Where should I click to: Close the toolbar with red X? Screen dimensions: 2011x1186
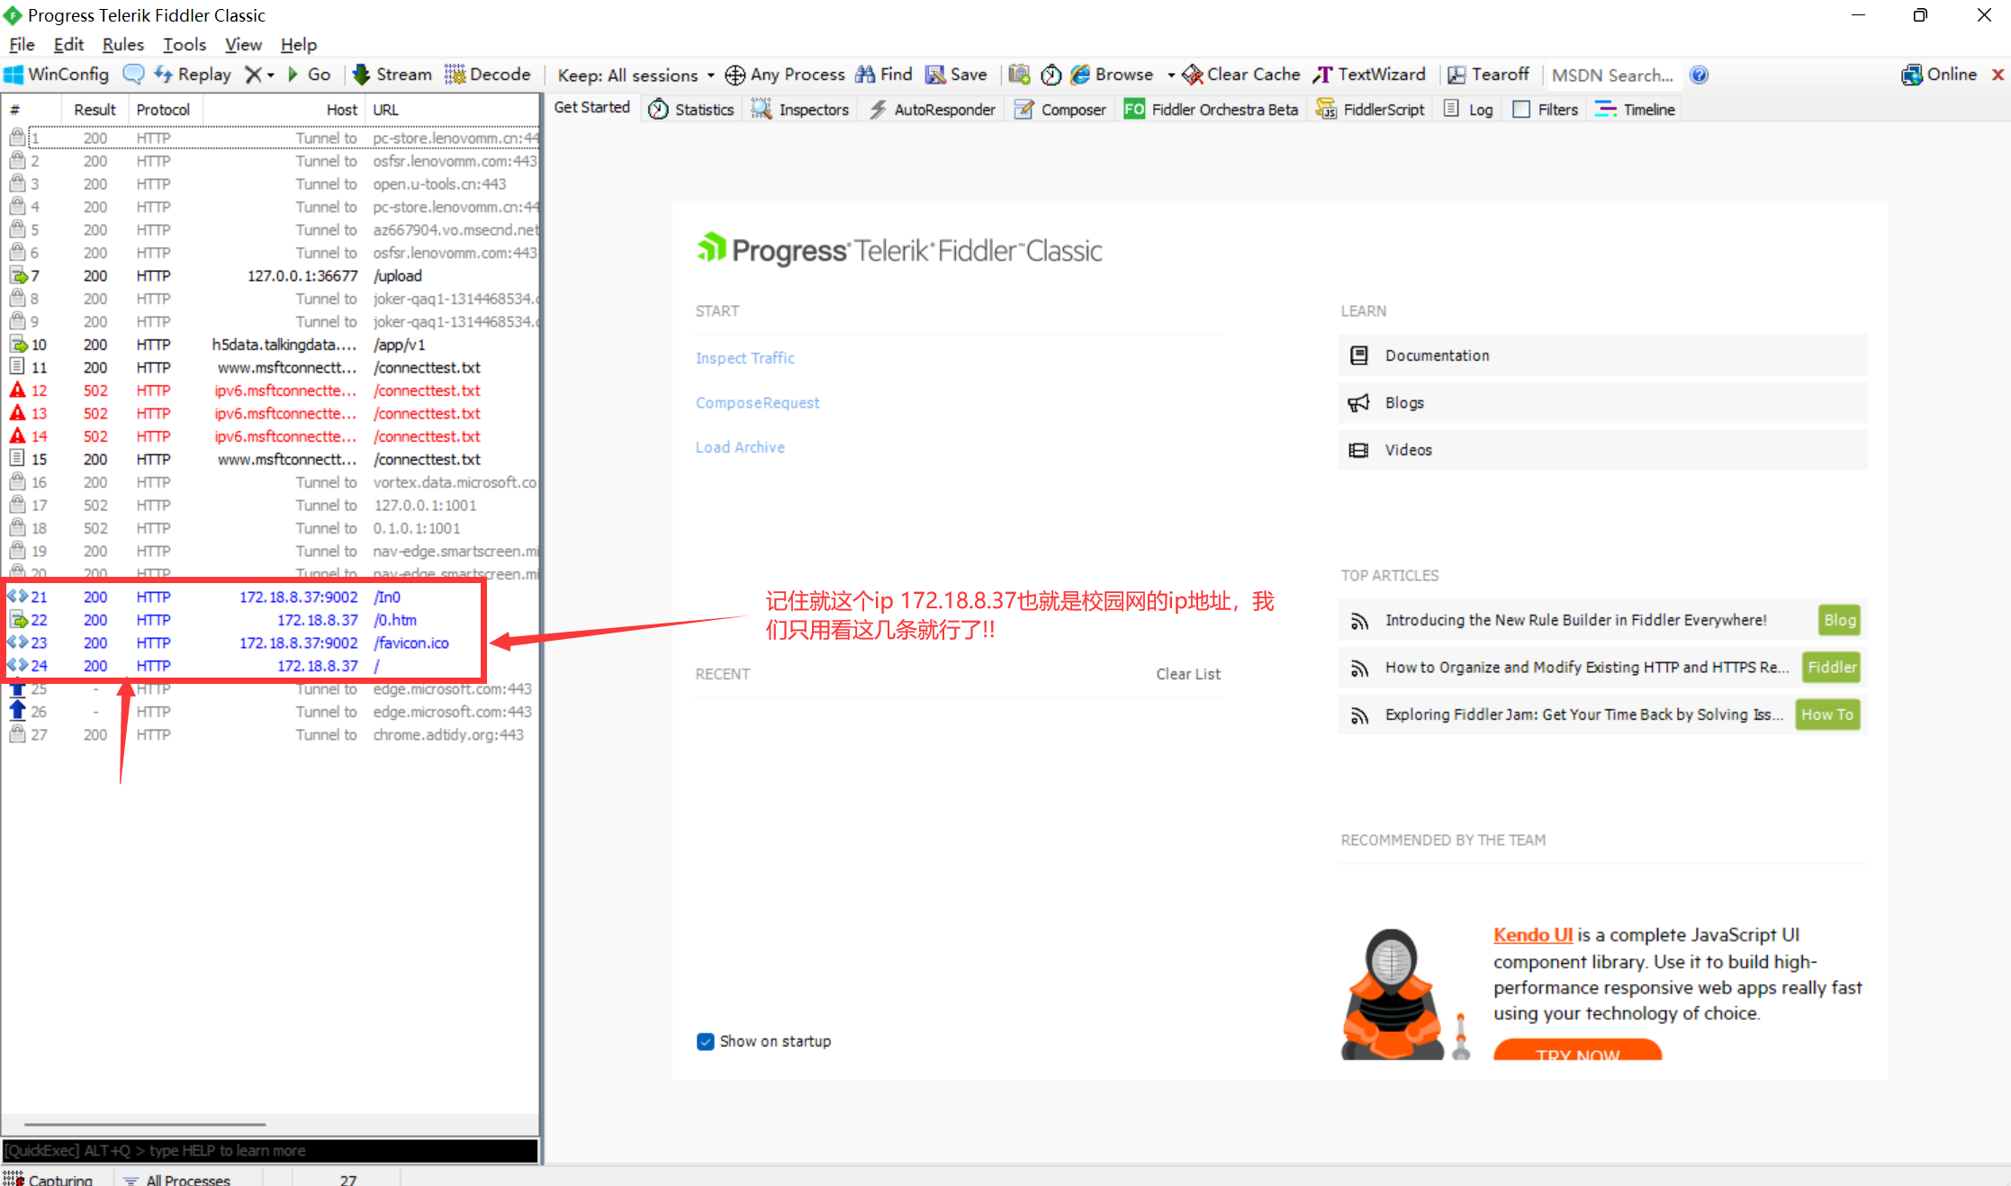1997,75
